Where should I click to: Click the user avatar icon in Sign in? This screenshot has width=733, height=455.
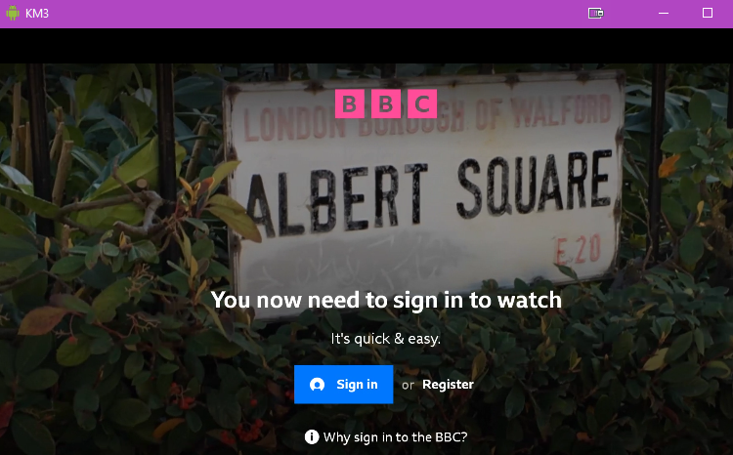317,385
